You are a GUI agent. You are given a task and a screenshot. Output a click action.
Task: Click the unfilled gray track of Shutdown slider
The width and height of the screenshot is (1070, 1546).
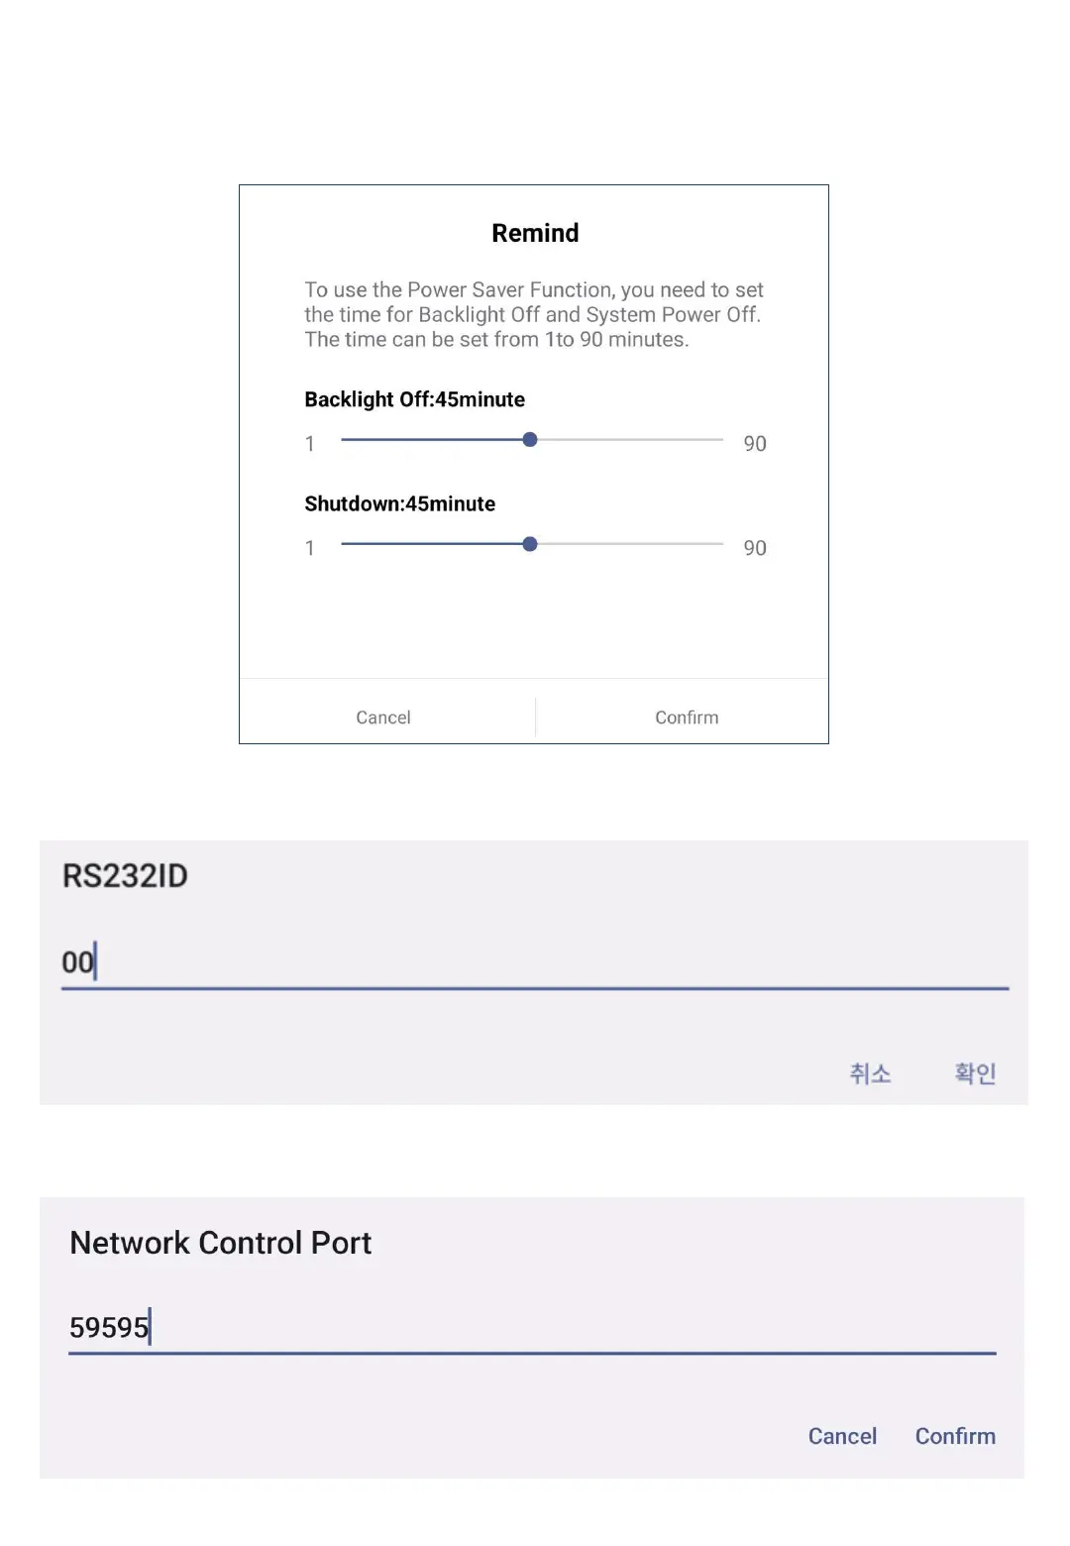point(629,544)
